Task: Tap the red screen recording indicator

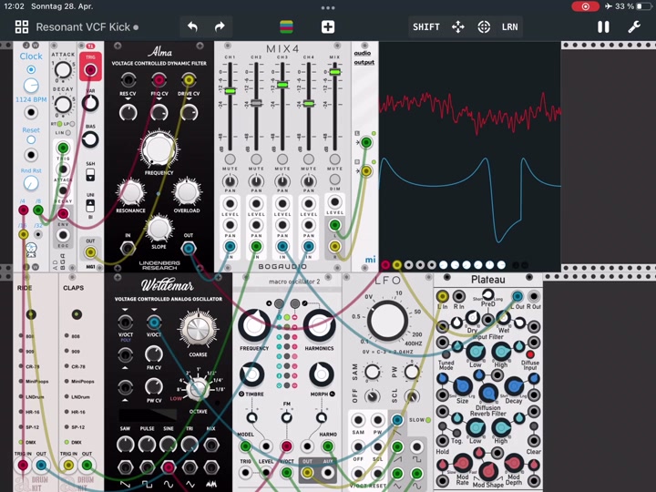Action: (x=585, y=6)
